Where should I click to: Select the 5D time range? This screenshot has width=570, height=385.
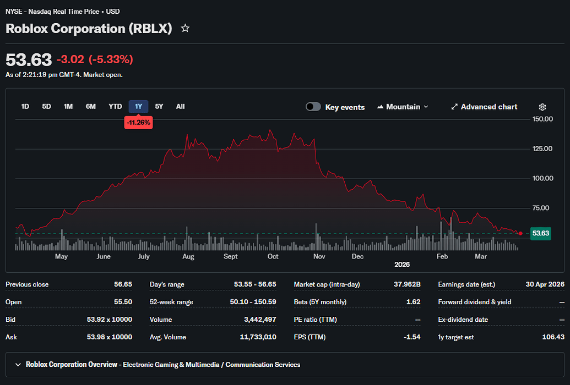(46, 106)
